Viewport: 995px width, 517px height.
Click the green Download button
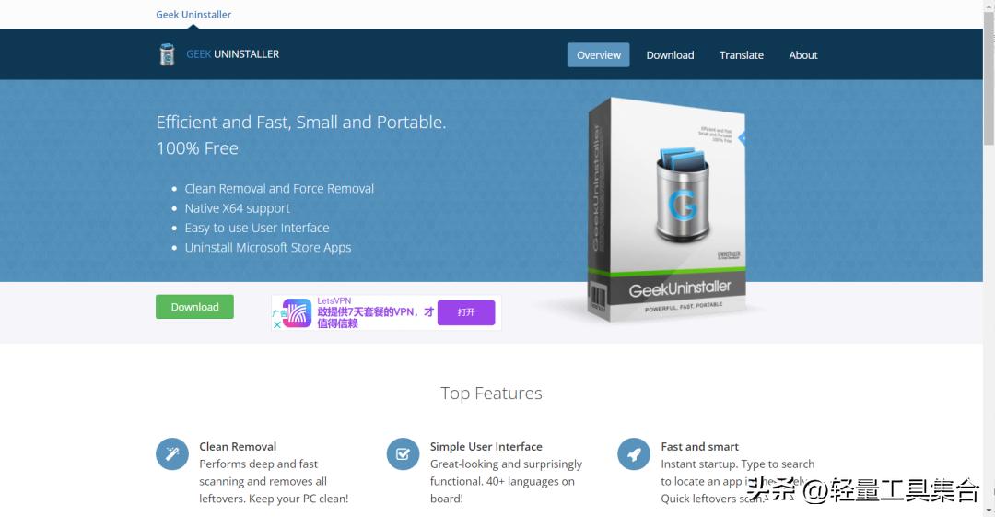pos(194,307)
